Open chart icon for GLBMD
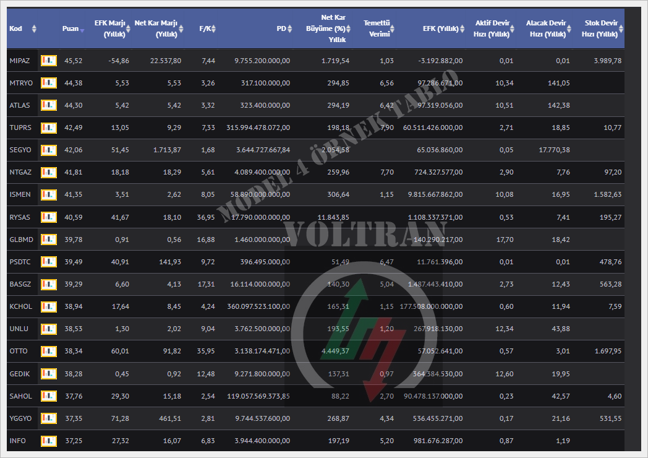648x458 pixels. (x=49, y=239)
